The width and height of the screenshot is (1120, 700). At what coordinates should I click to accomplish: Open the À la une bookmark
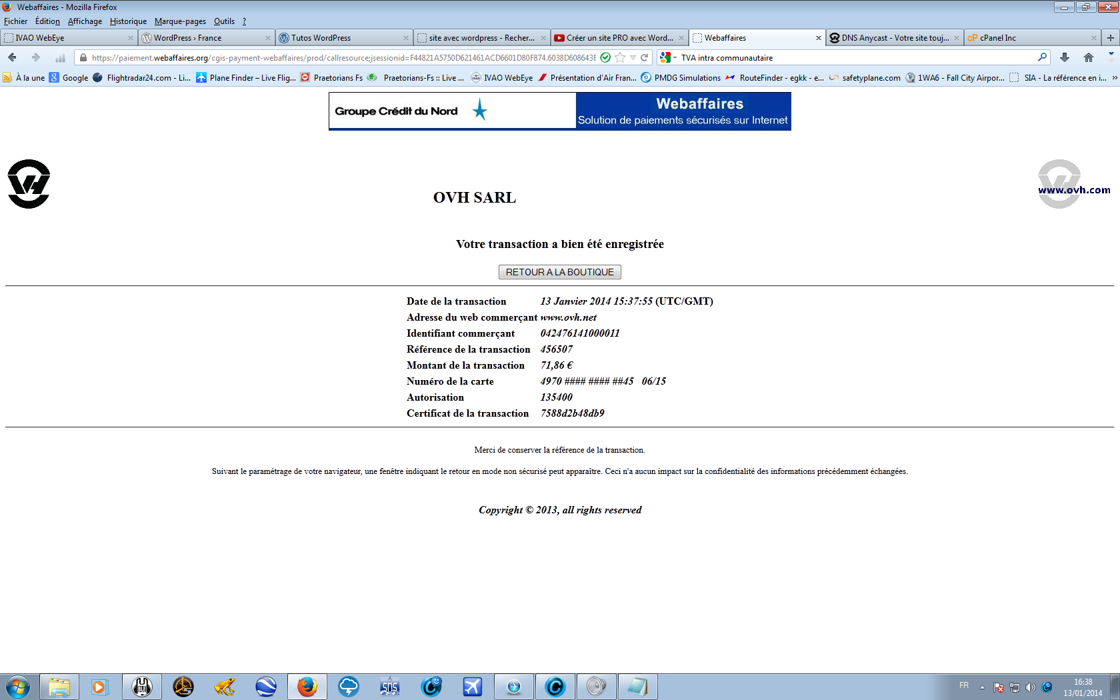[24, 78]
